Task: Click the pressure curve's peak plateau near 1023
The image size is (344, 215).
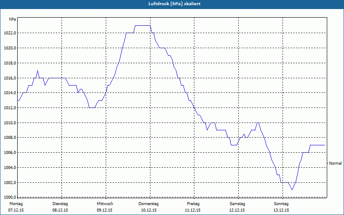Action: [143, 26]
